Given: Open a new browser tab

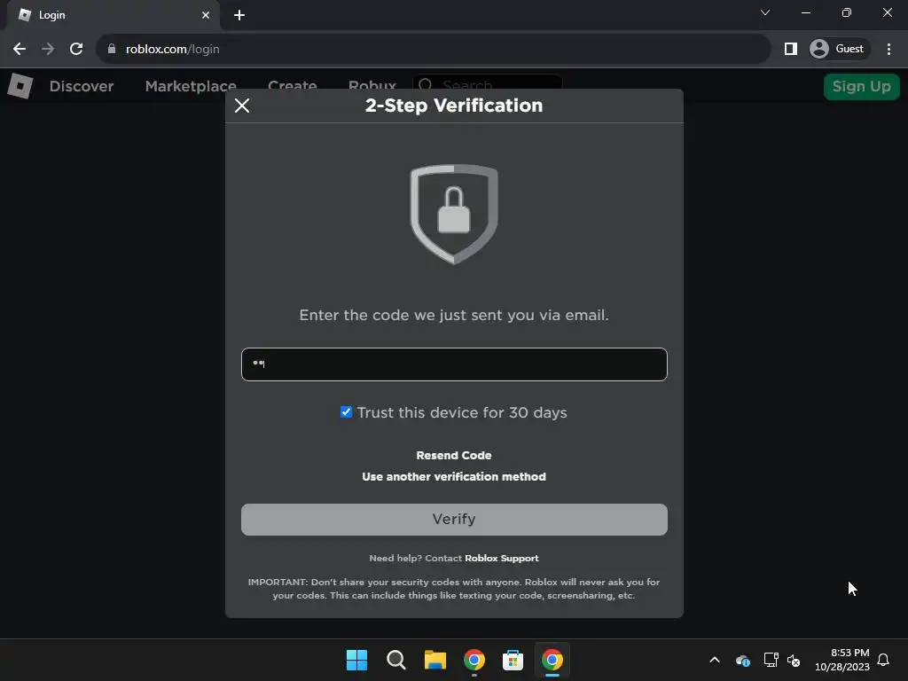Looking at the screenshot, I should 239,15.
